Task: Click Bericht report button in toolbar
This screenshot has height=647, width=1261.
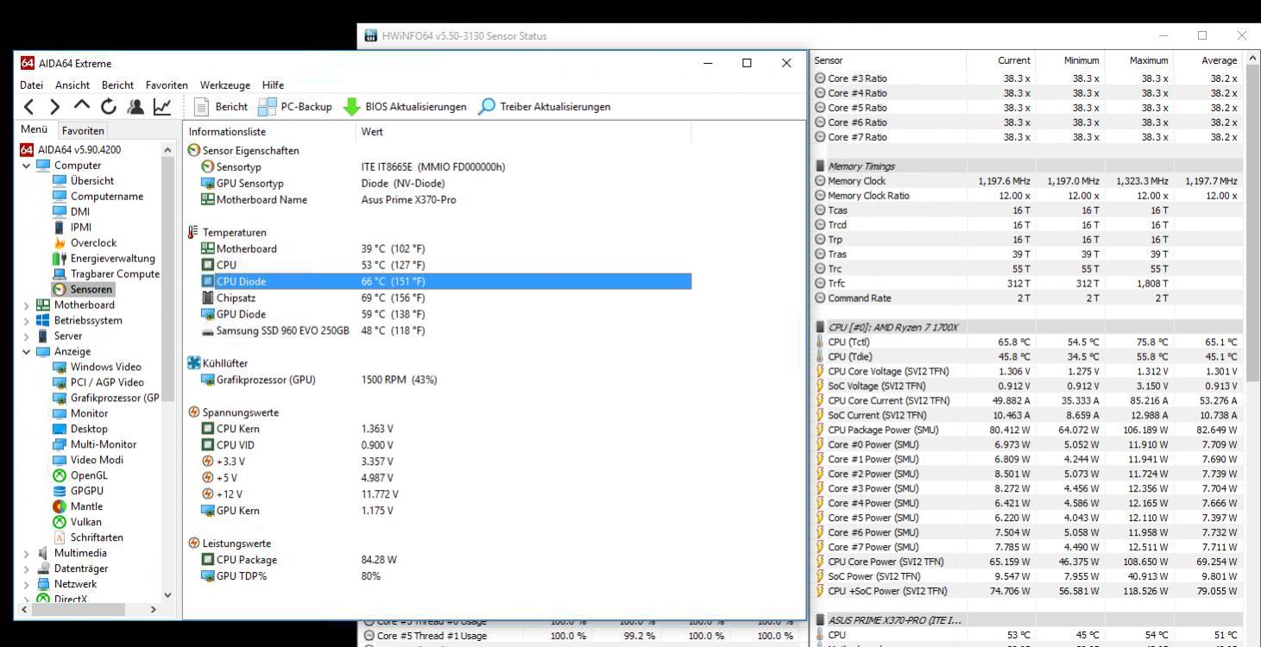Action: pos(221,107)
